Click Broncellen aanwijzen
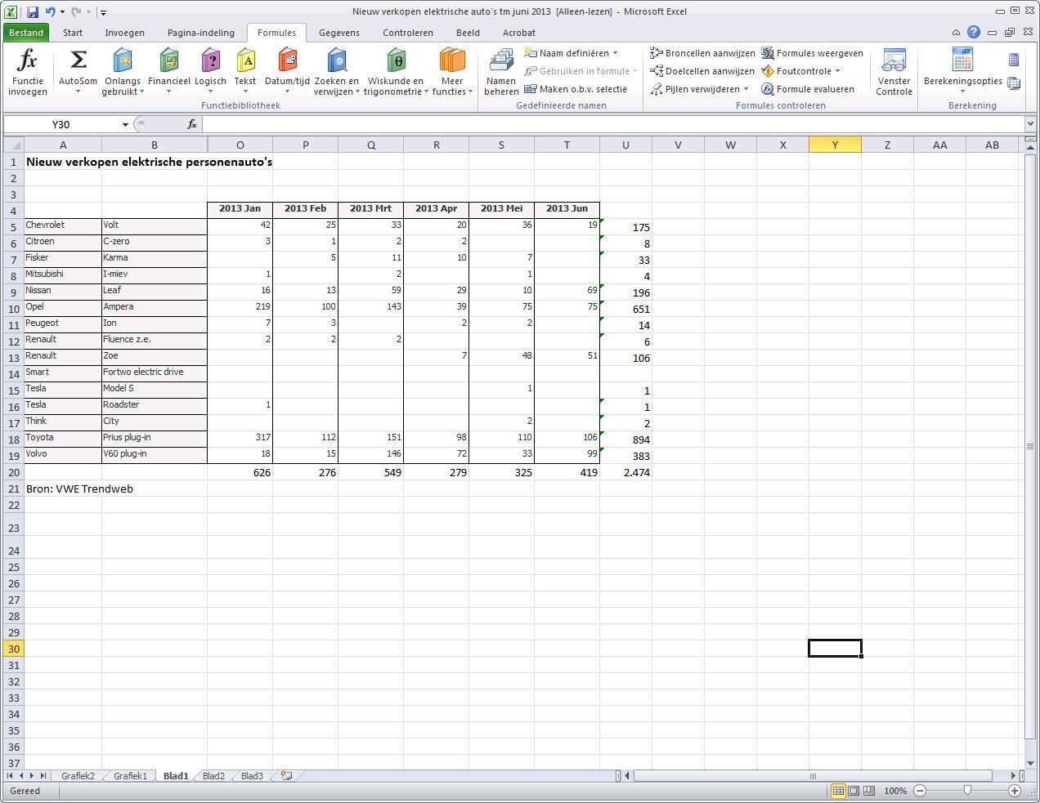Viewport: 1040px width, 803px height. coord(702,53)
